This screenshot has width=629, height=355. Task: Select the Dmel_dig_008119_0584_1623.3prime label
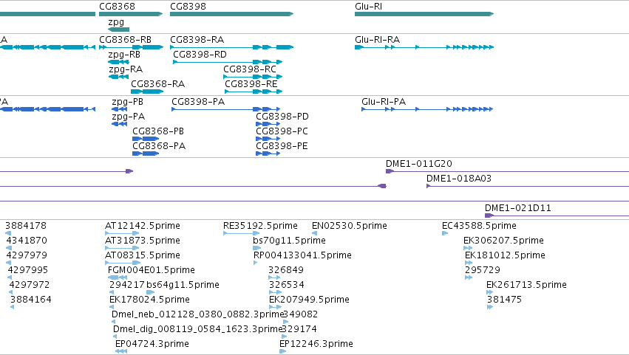(198, 330)
